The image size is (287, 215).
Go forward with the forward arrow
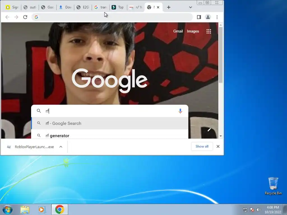coord(16,17)
